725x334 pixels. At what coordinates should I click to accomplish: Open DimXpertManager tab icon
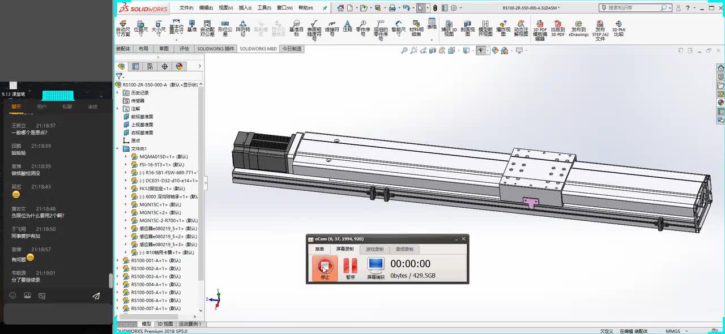[165, 66]
